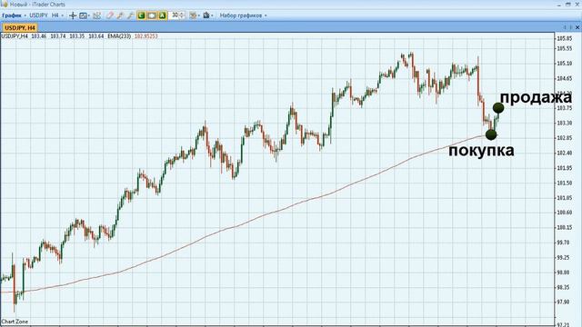The width and height of the screenshot is (582, 327).
Task: Click the chart image tool icon
Action: pos(83,15)
